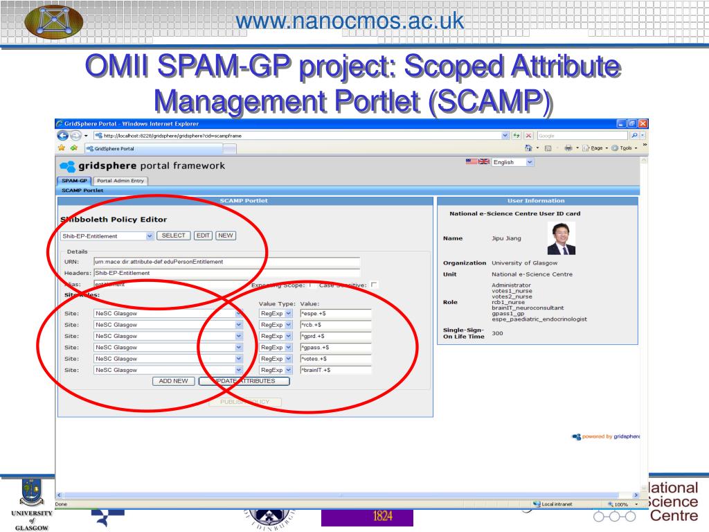Viewport: 709px width, 532px height.
Task: Open Favorites Center star icon
Action: (62, 148)
